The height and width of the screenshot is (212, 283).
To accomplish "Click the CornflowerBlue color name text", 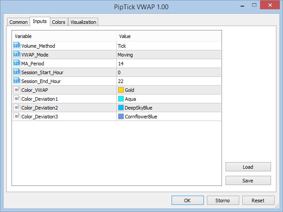I will click(141, 117).
